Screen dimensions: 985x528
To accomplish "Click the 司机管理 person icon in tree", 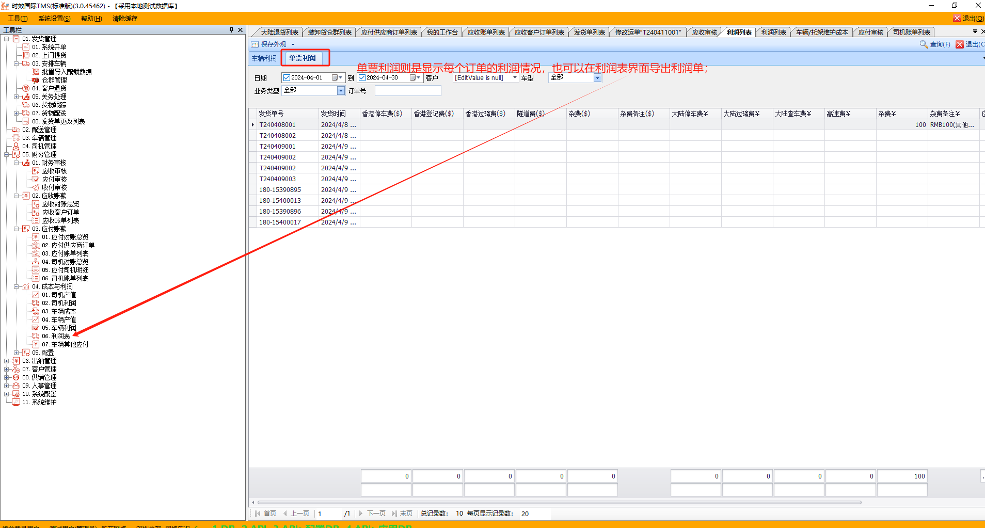I will point(16,146).
